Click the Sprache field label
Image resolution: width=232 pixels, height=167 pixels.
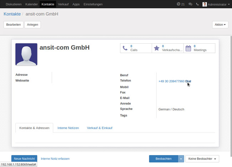pos(126,109)
